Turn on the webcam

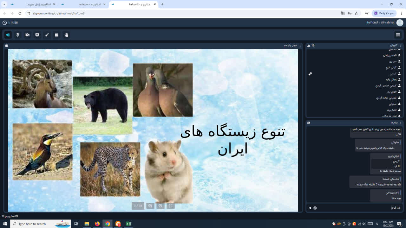click(x=28, y=35)
